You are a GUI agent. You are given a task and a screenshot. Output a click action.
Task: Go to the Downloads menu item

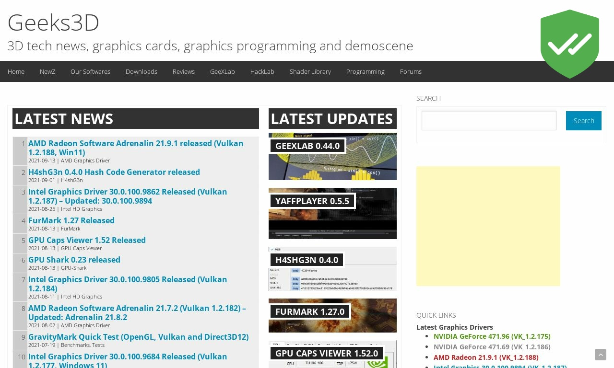click(x=142, y=71)
